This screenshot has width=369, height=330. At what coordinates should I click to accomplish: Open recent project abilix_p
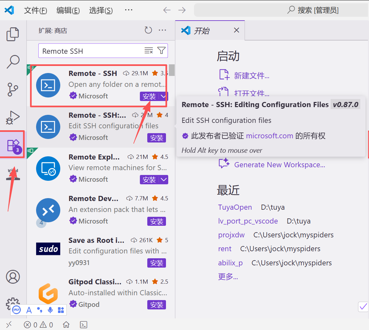[x=230, y=263]
